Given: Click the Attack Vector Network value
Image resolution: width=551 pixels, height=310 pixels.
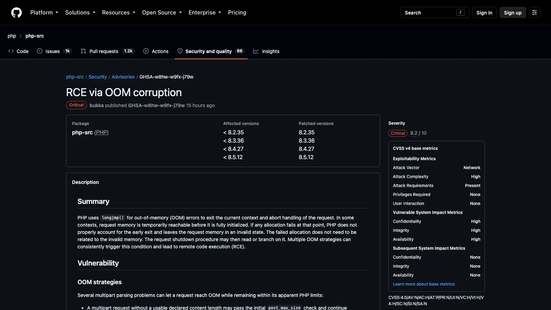Looking at the screenshot, I should click(x=472, y=168).
